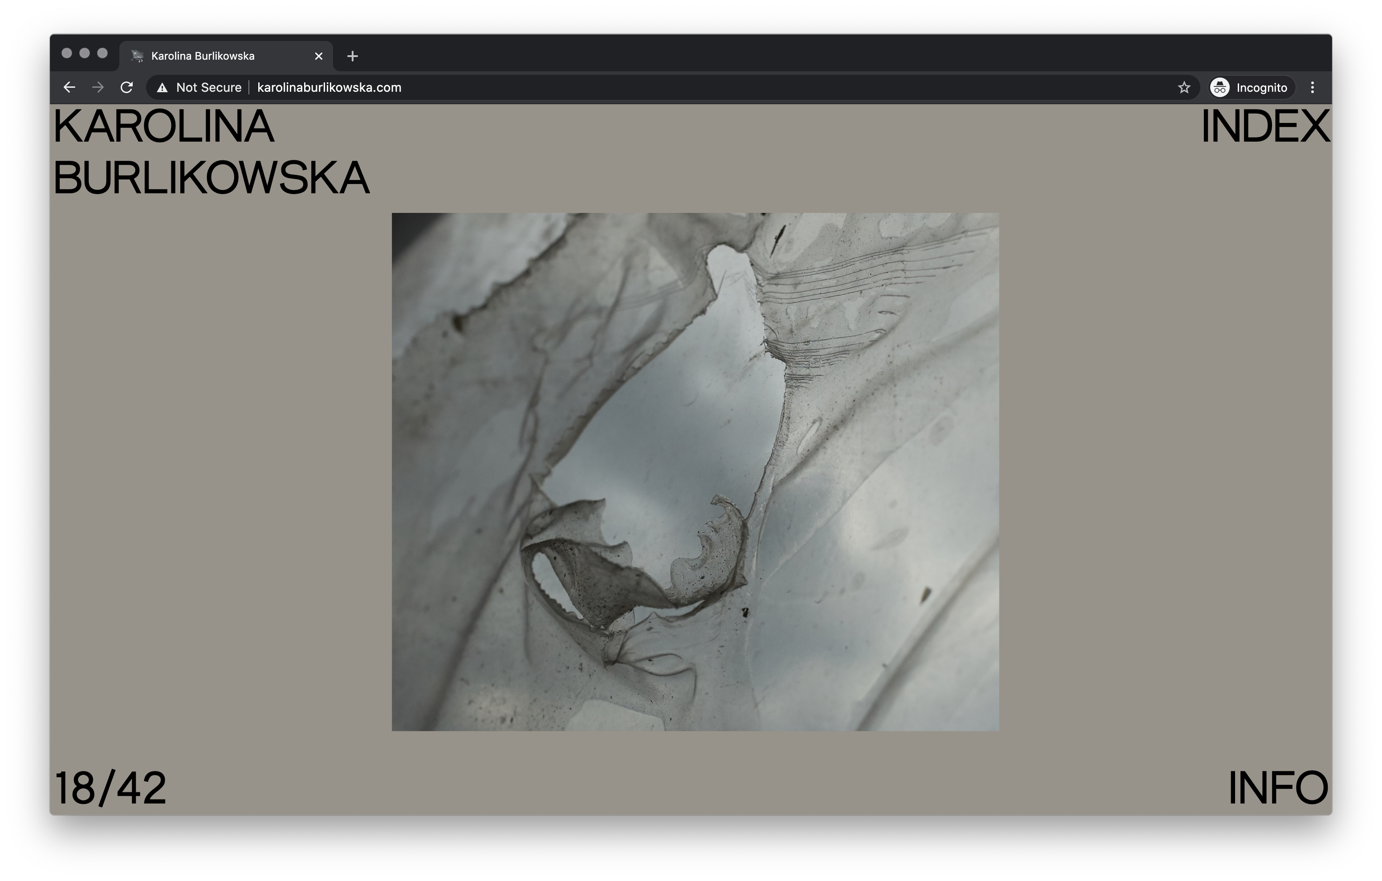Open the Chrome three-dot menu
This screenshot has width=1382, height=881.
coord(1312,87)
